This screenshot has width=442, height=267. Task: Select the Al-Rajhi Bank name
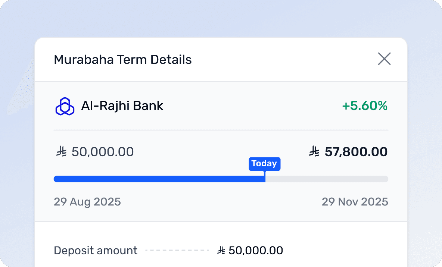pos(122,106)
